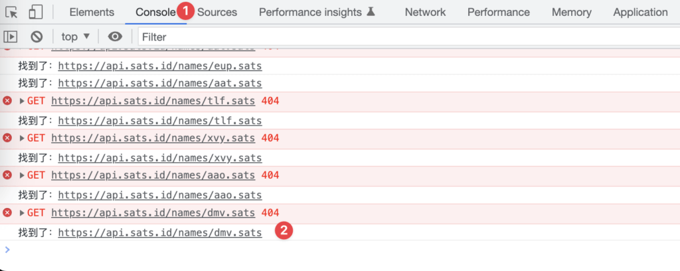Image resolution: width=680 pixels, height=271 pixels.
Task: Open the eup.sats API link
Action: 160,66
